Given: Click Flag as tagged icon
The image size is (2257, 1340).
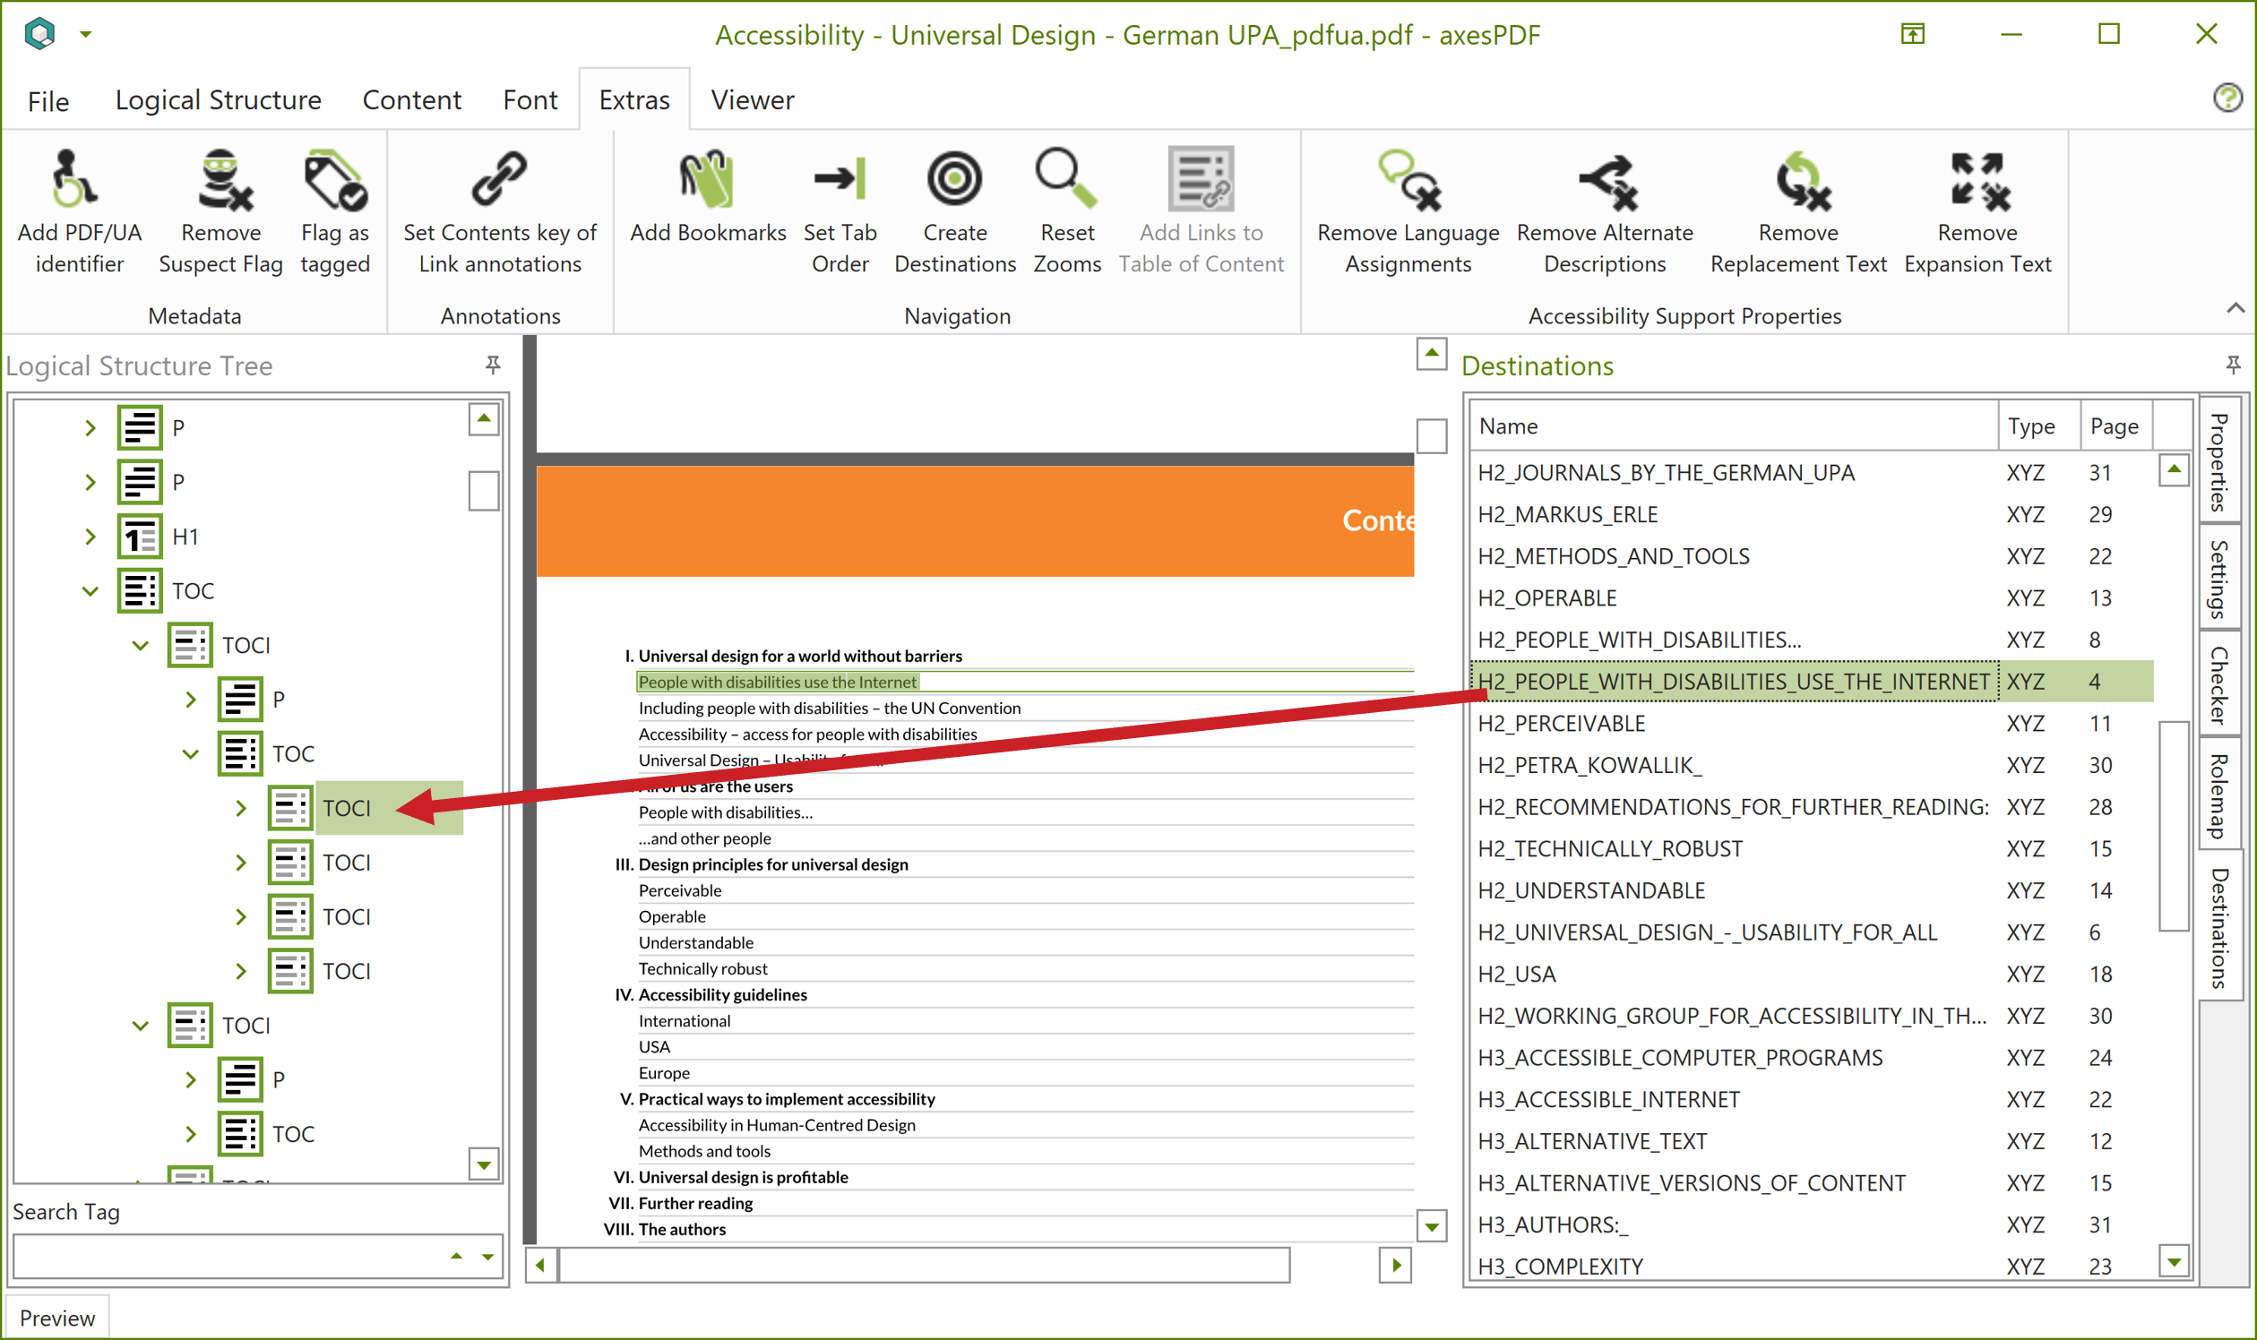Looking at the screenshot, I should pyautogui.click(x=335, y=179).
